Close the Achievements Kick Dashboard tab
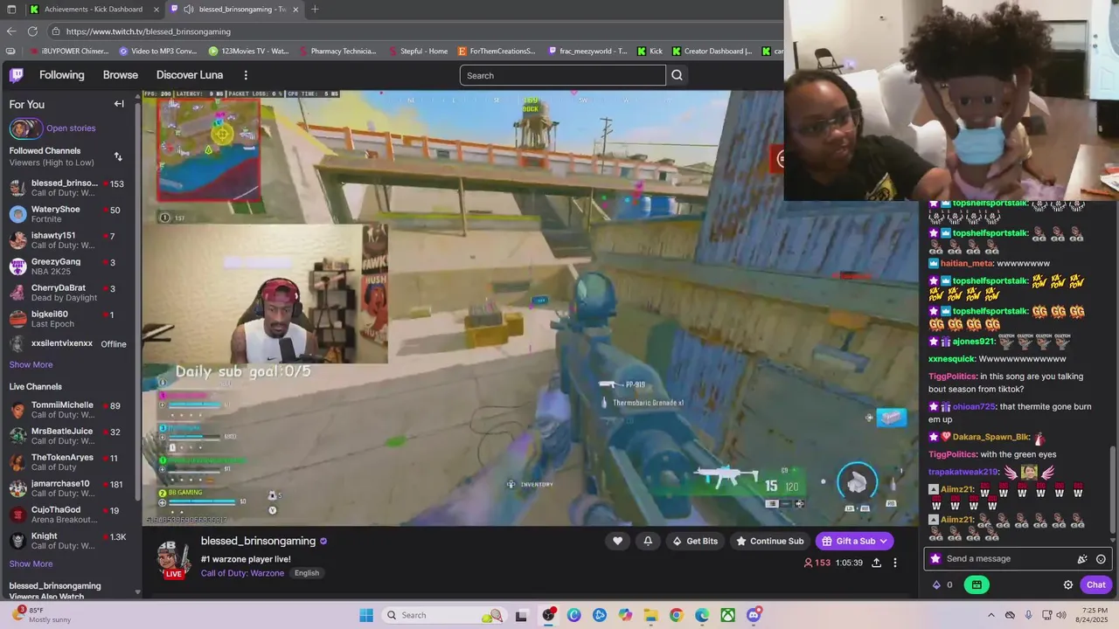 (x=156, y=10)
